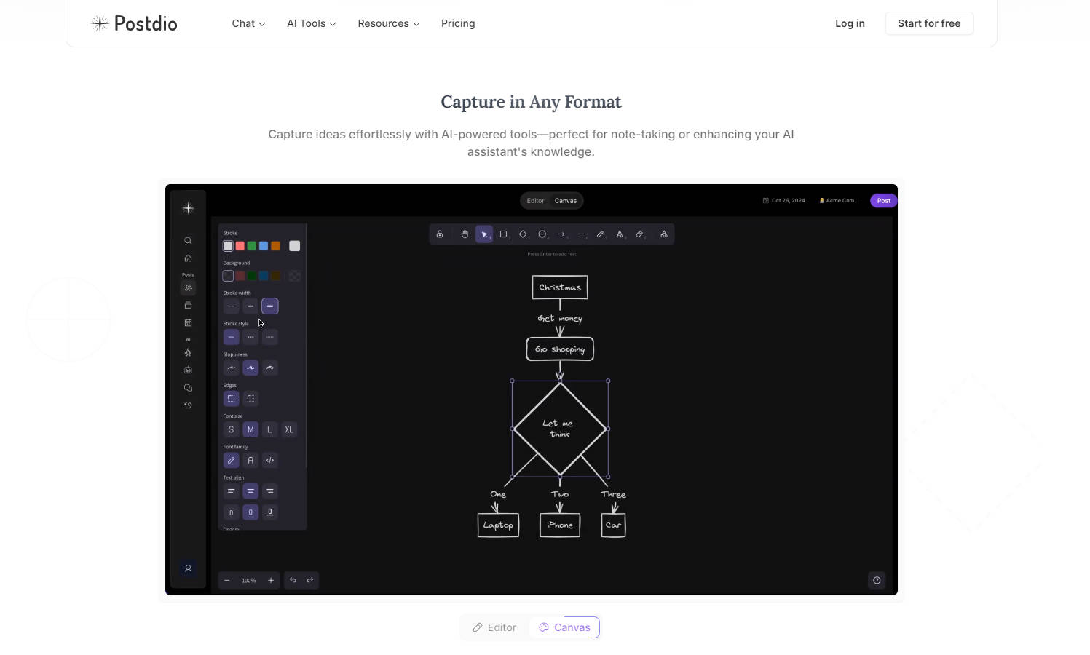Screen dimensions: 1090x655
Task: Align text to the right
Action: coord(270,491)
